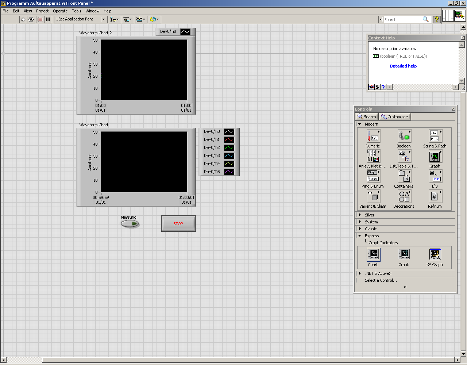Click the Pause button in toolbar
467x365 pixels.
(48, 19)
